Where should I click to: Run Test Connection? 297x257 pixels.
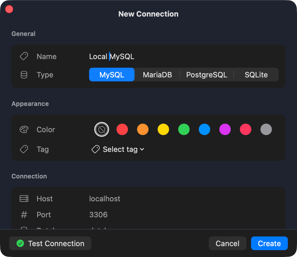click(x=50, y=243)
